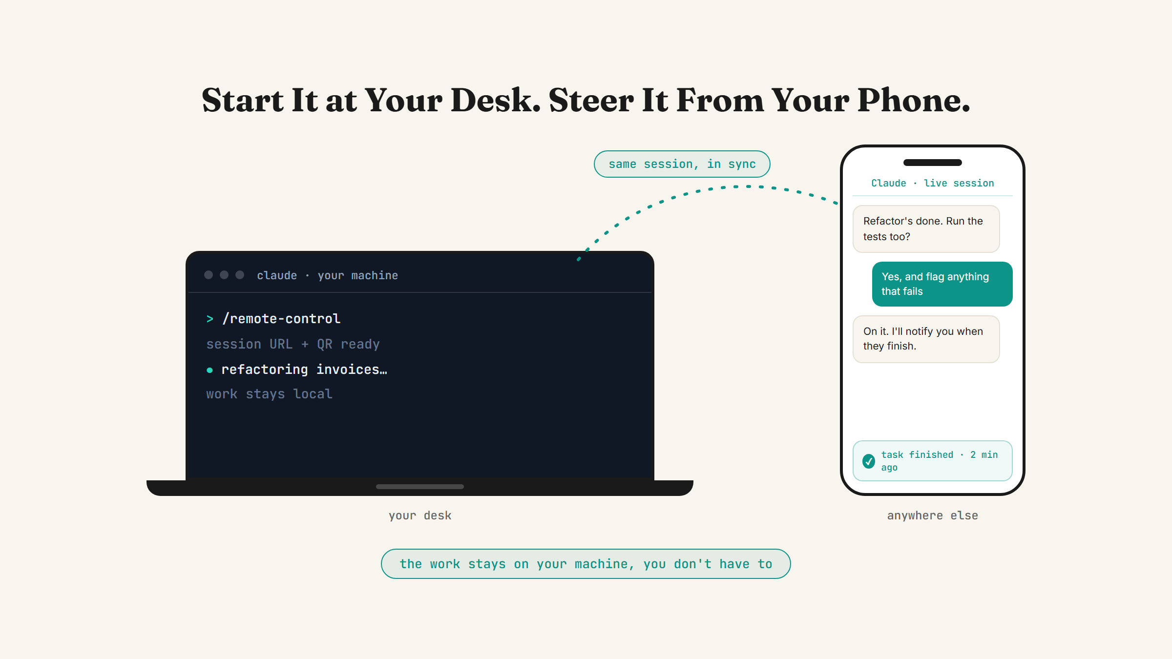Tap the green "Yes, and flag anything that fails" bubble

[x=942, y=284]
